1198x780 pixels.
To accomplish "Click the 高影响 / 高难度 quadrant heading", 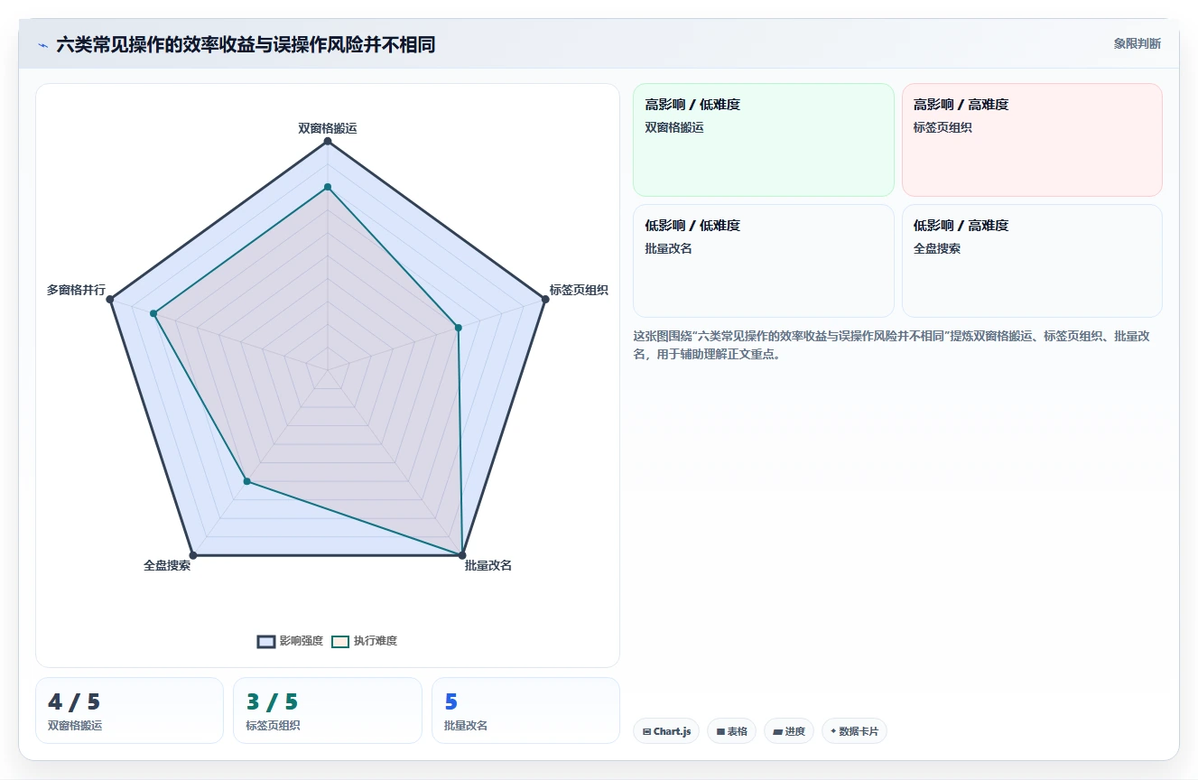I will coord(961,105).
